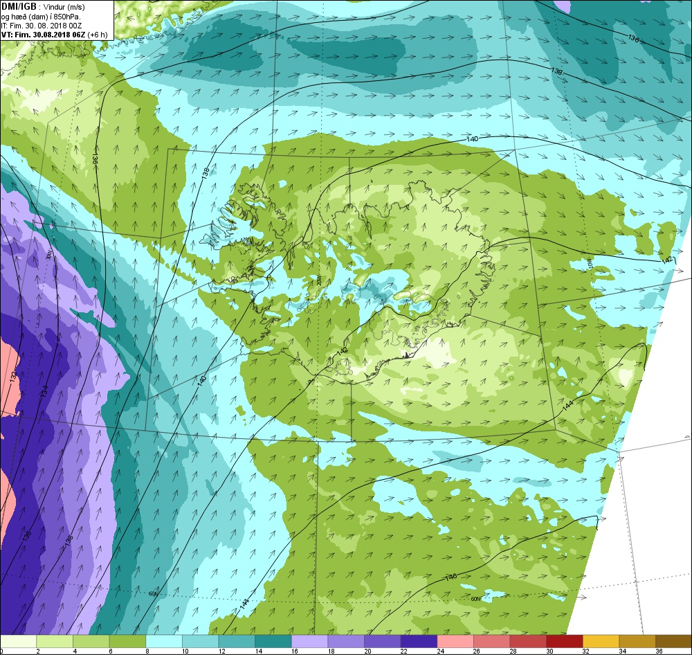The height and width of the screenshot is (655, 692).
Task: Select the brown above-36 m/s legend swatch
Action: coord(673,641)
